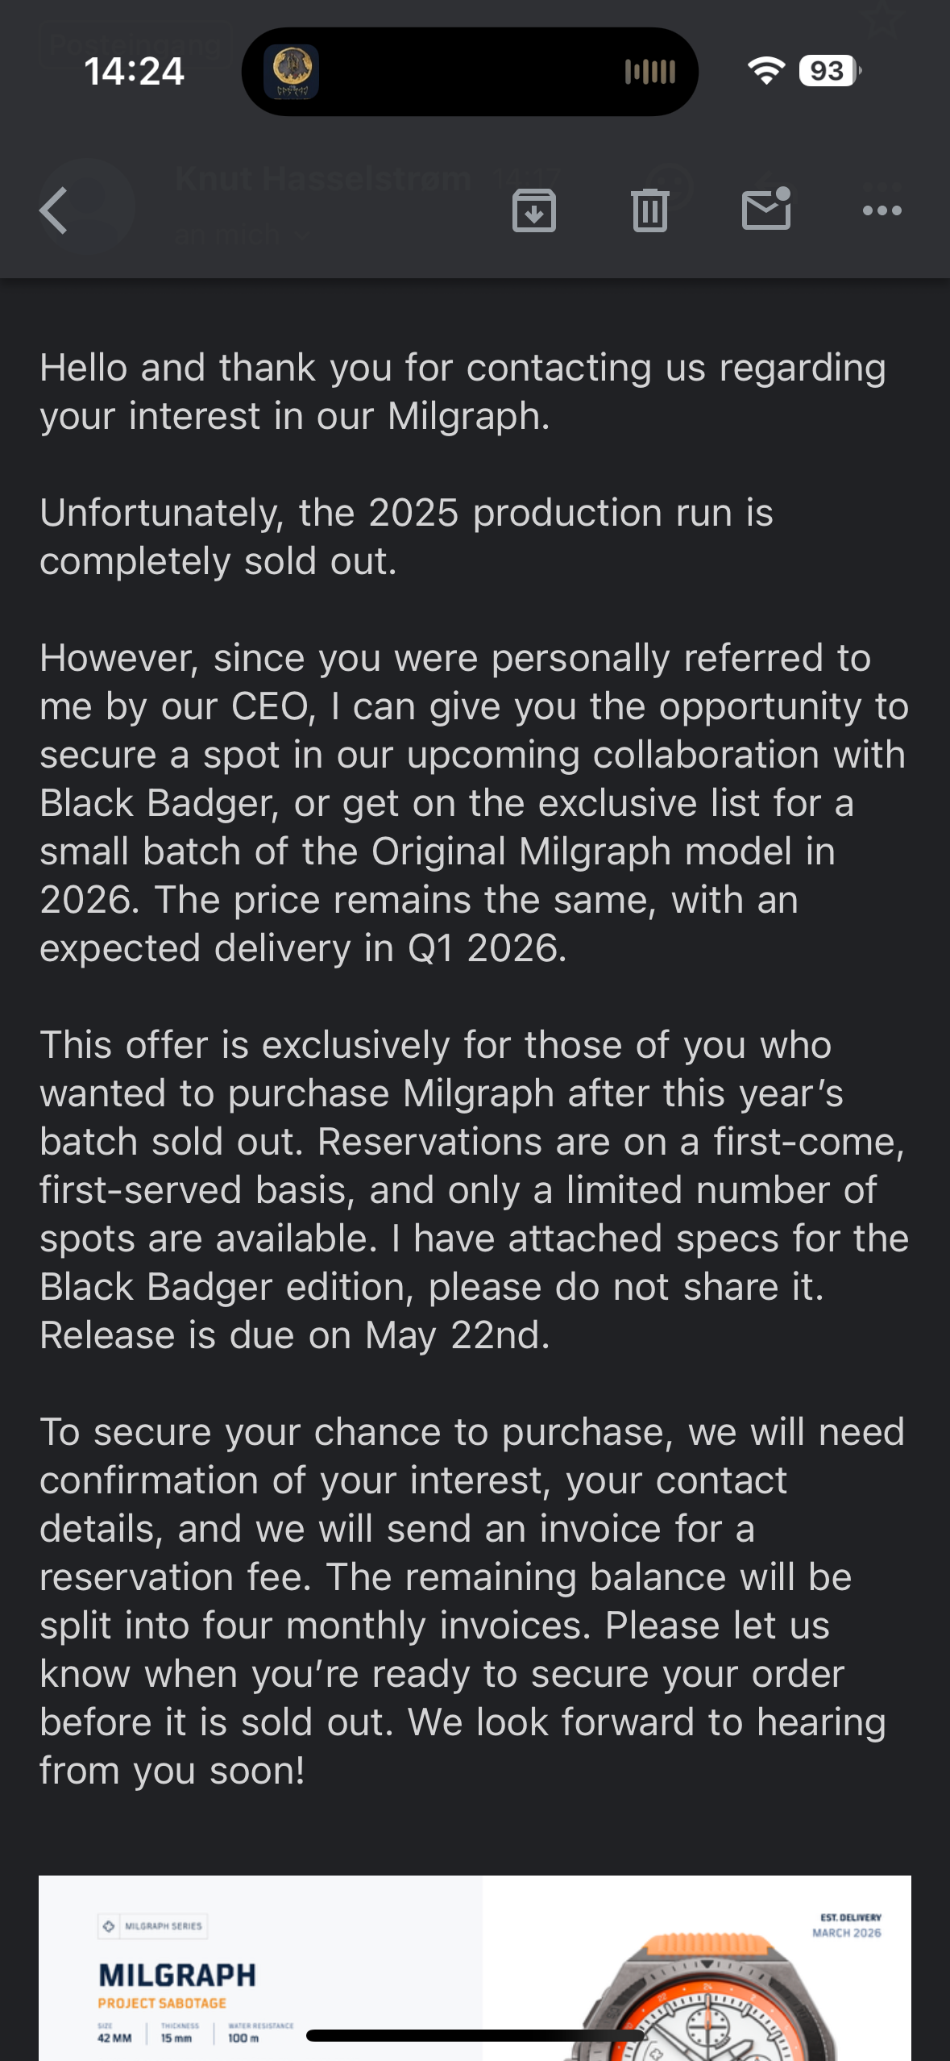Viewport: 950px width, 2061px height.
Task: Mark the email as unread
Action: (765, 210)
